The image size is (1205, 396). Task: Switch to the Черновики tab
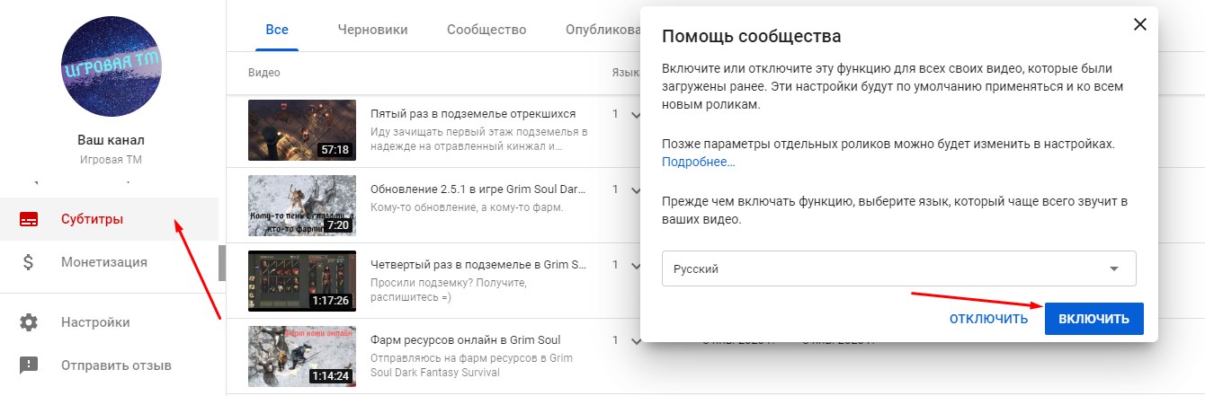372,30
